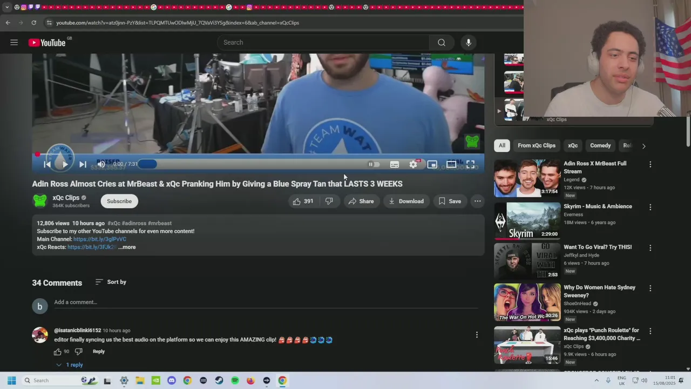Open Steam from the taskbar
Viewport: 691px width, 389px height.
(x=219, y=380)
